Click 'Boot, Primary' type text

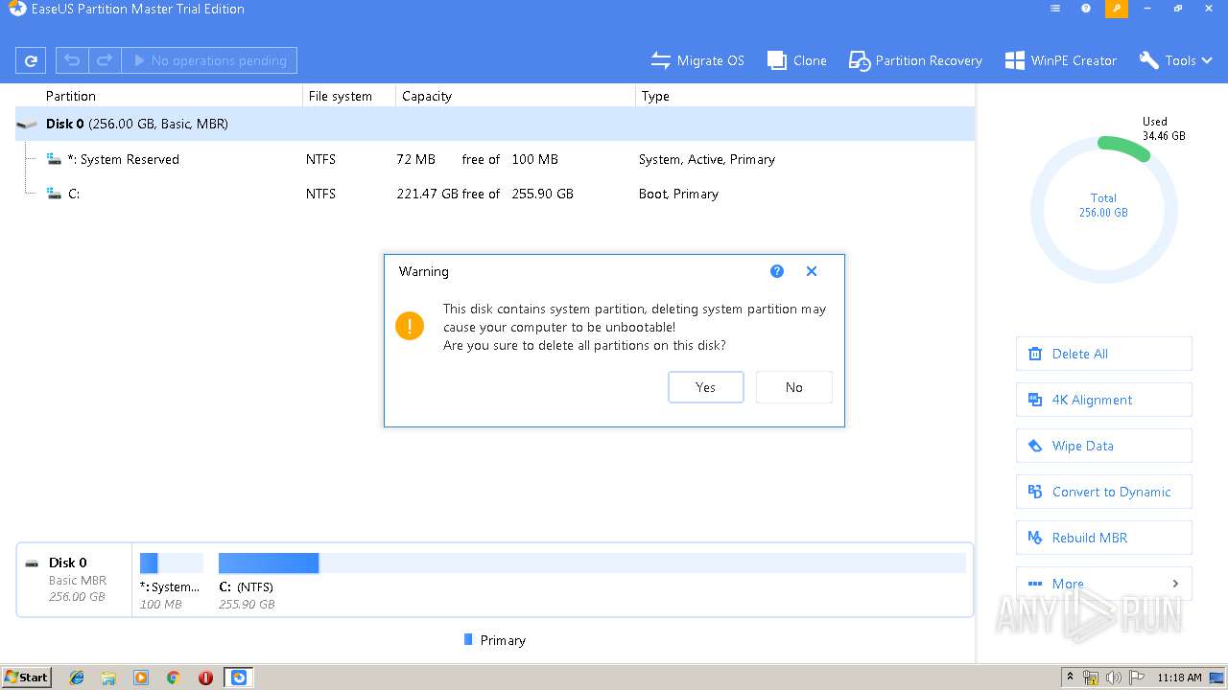click(x=678, y=194)
